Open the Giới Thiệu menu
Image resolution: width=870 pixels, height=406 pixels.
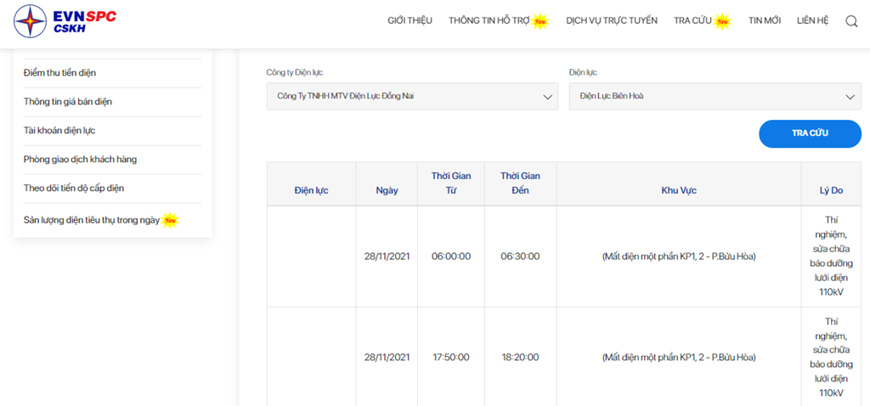tap(410, 20)
